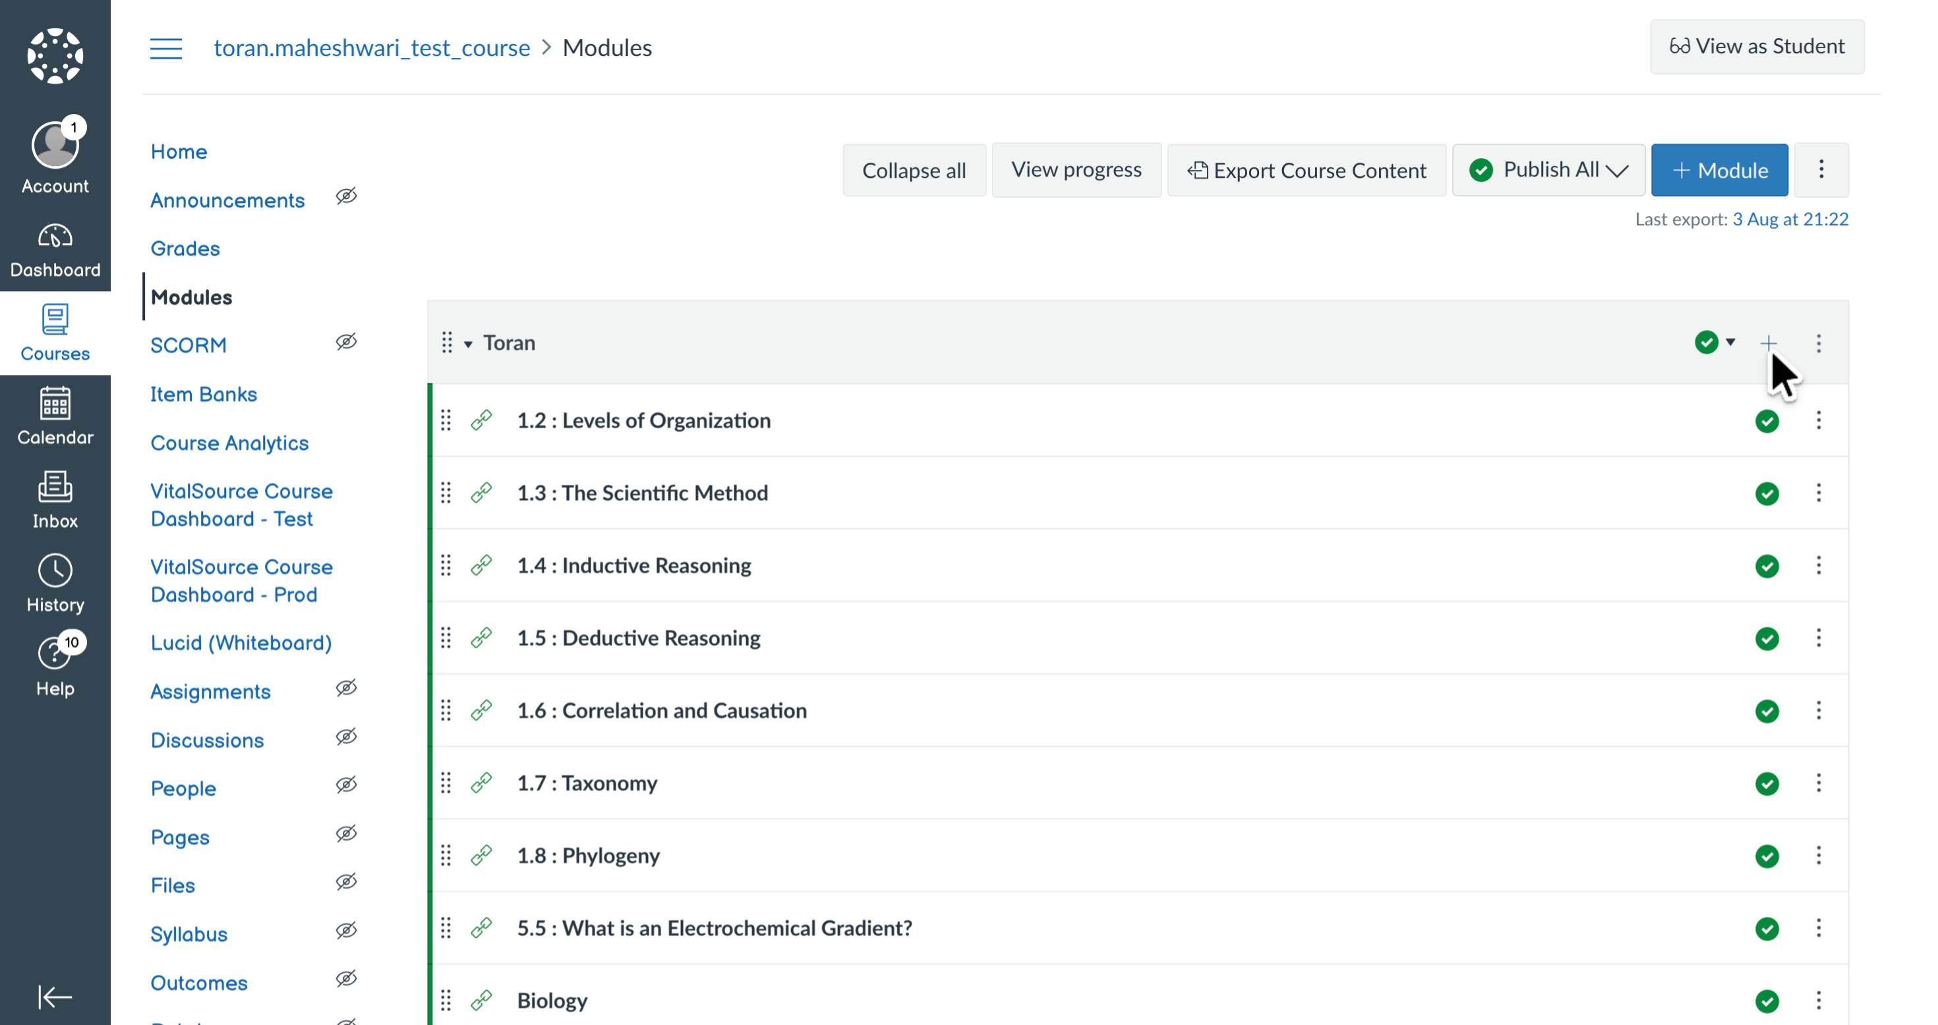Screen dimensions: 1938x1025
Task: Click the View progress button
Action: point(1076,170)
